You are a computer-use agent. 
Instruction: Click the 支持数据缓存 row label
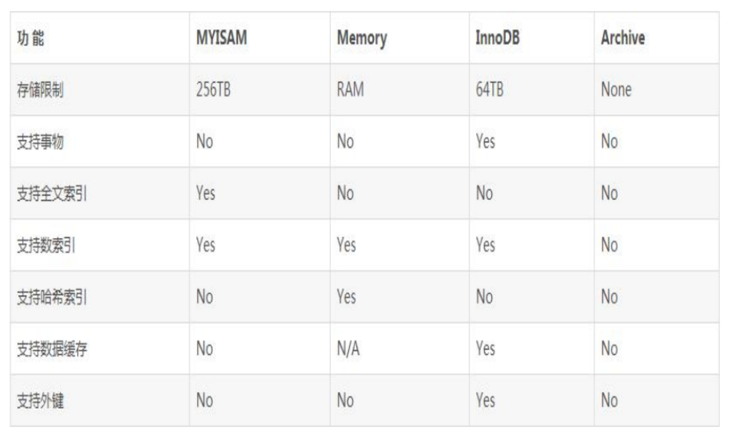51,349
